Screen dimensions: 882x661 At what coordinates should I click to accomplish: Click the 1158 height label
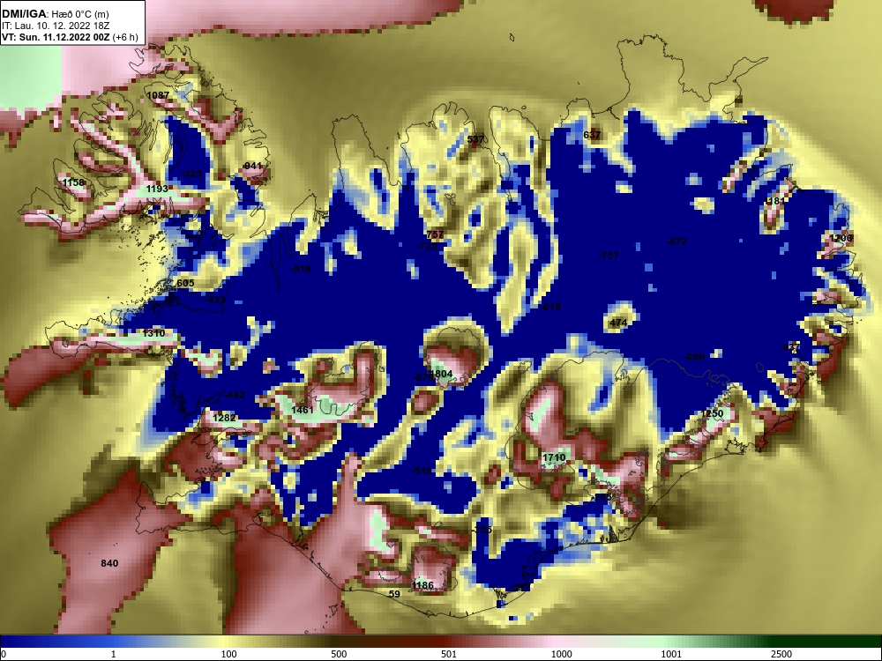[73, 182]
